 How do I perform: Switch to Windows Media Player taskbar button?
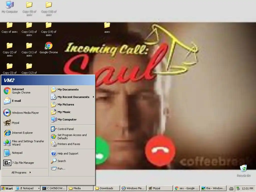(x=133, y=188)
